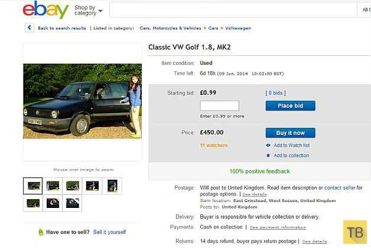Open the Volkswagen category breadcrumb
The height and width of the screenshot is (248, 371).
point(238,28)
